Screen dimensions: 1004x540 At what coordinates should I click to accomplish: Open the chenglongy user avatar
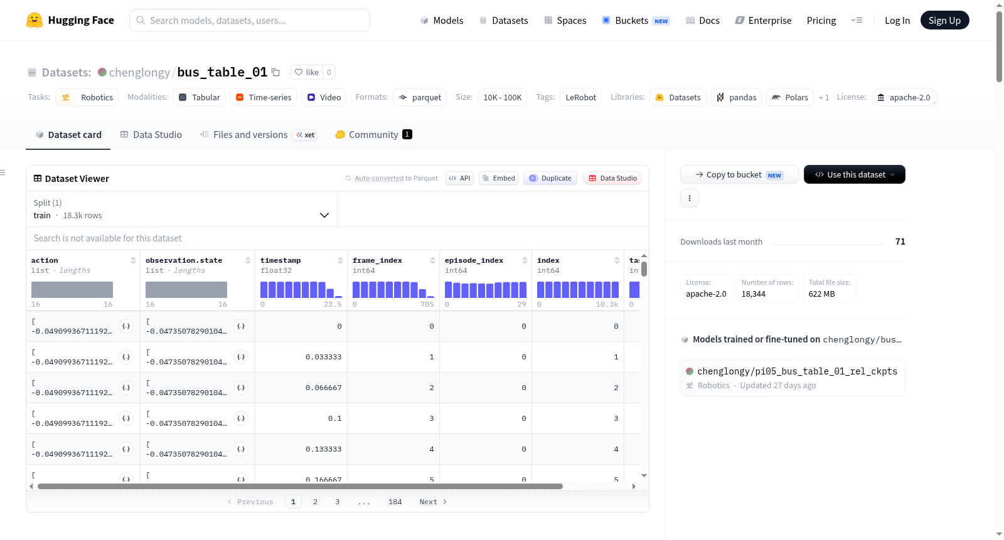[x=102, y=72]
